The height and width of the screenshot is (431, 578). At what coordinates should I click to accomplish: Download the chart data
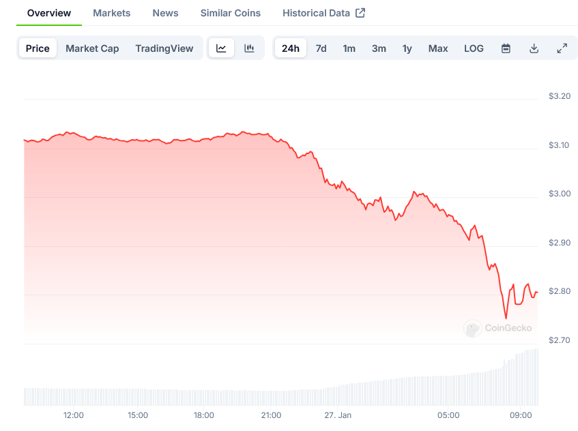pos(534,48)
